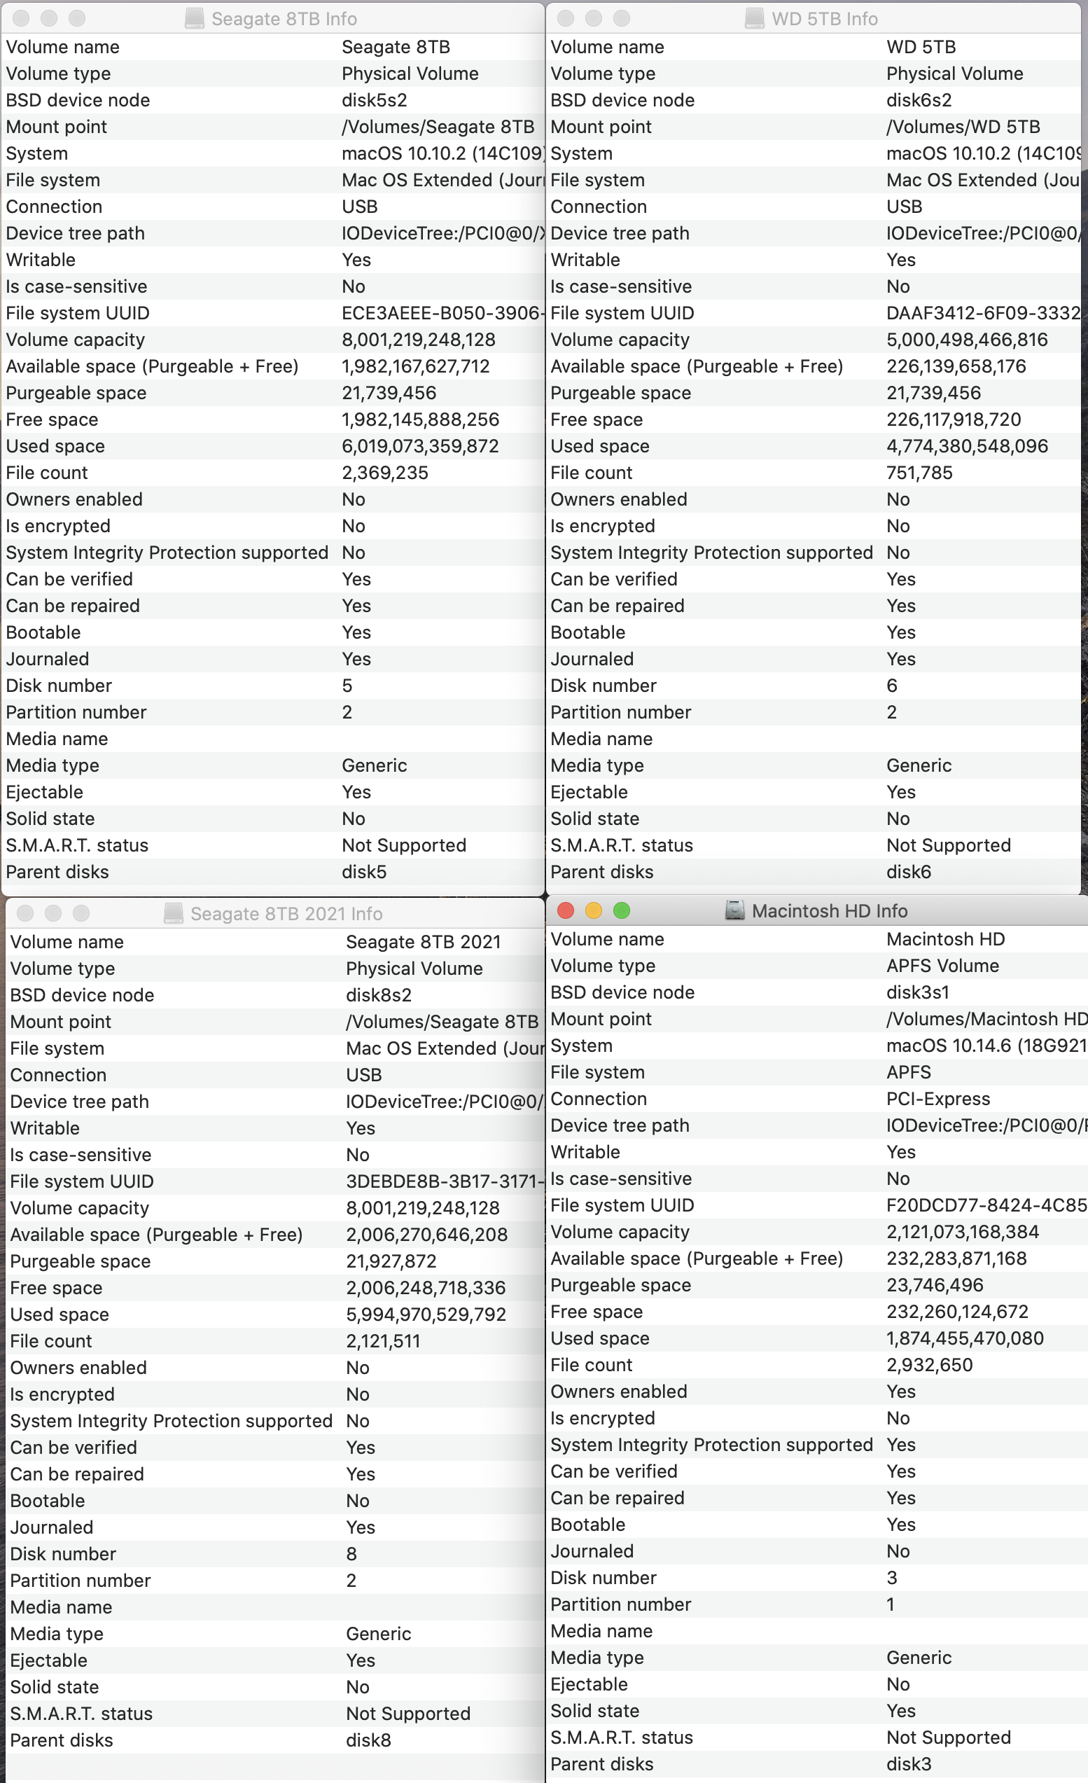Click Journaled value No in Macintosh HD window
The height and width of the screenshot is (1783, 1088).
coord(898,1550)
